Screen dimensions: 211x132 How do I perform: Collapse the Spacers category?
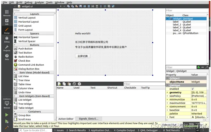15,34
